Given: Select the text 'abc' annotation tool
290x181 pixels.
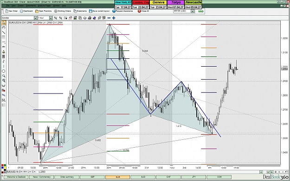Looking at the screenshot, I should coord(4,47).
